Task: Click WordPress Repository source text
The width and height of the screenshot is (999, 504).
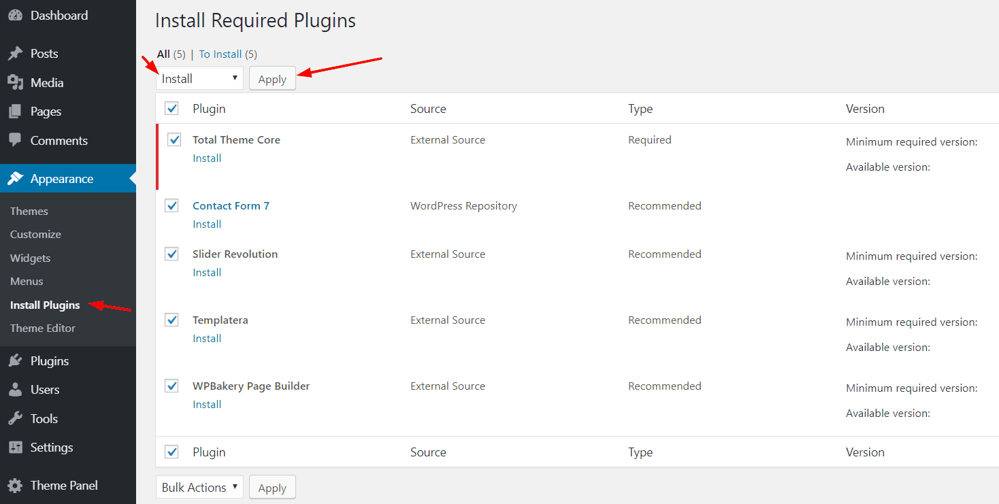Action: pyautogui.click(x=463, y=205)
